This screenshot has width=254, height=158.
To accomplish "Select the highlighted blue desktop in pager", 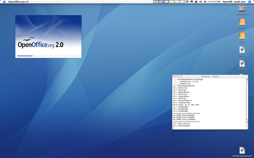I will [x=161, y=2].
